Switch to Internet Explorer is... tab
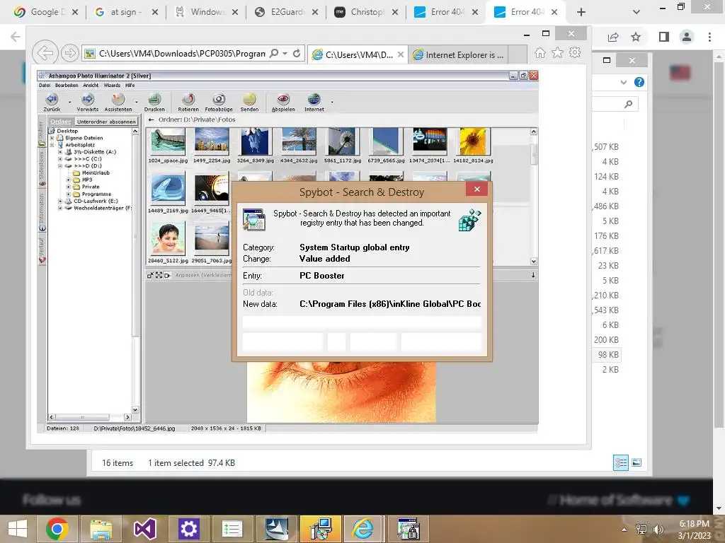This screenshot has width=725, height=543. click(458, 55)
